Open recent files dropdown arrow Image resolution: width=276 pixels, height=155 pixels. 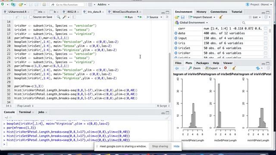[x=25, y=5]
